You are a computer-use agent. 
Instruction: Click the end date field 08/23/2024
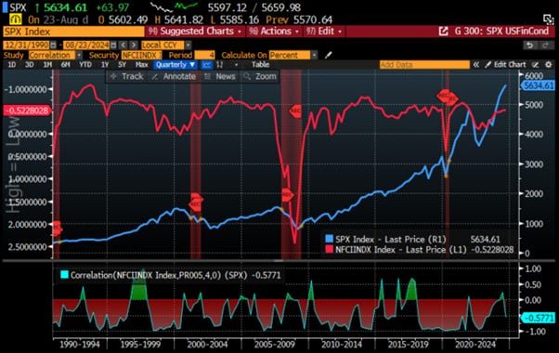[x=86, y=45]
